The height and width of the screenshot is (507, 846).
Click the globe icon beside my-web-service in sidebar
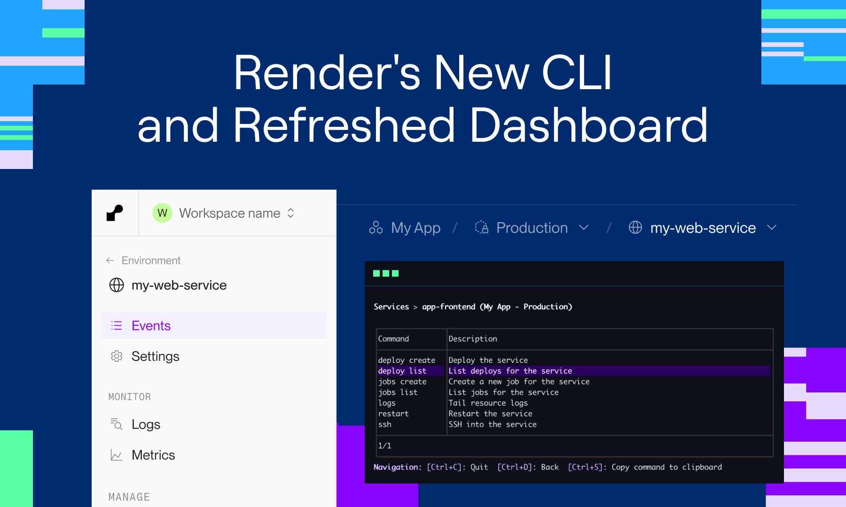(117, 285)
